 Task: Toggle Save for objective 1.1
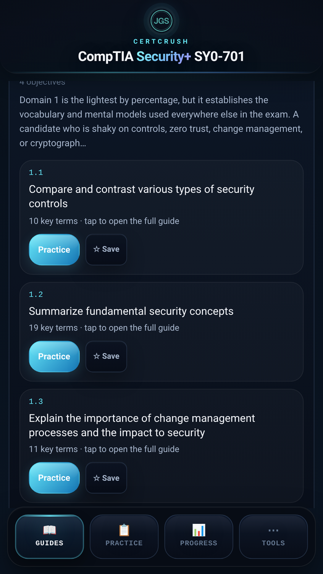(x=106, y=249)
